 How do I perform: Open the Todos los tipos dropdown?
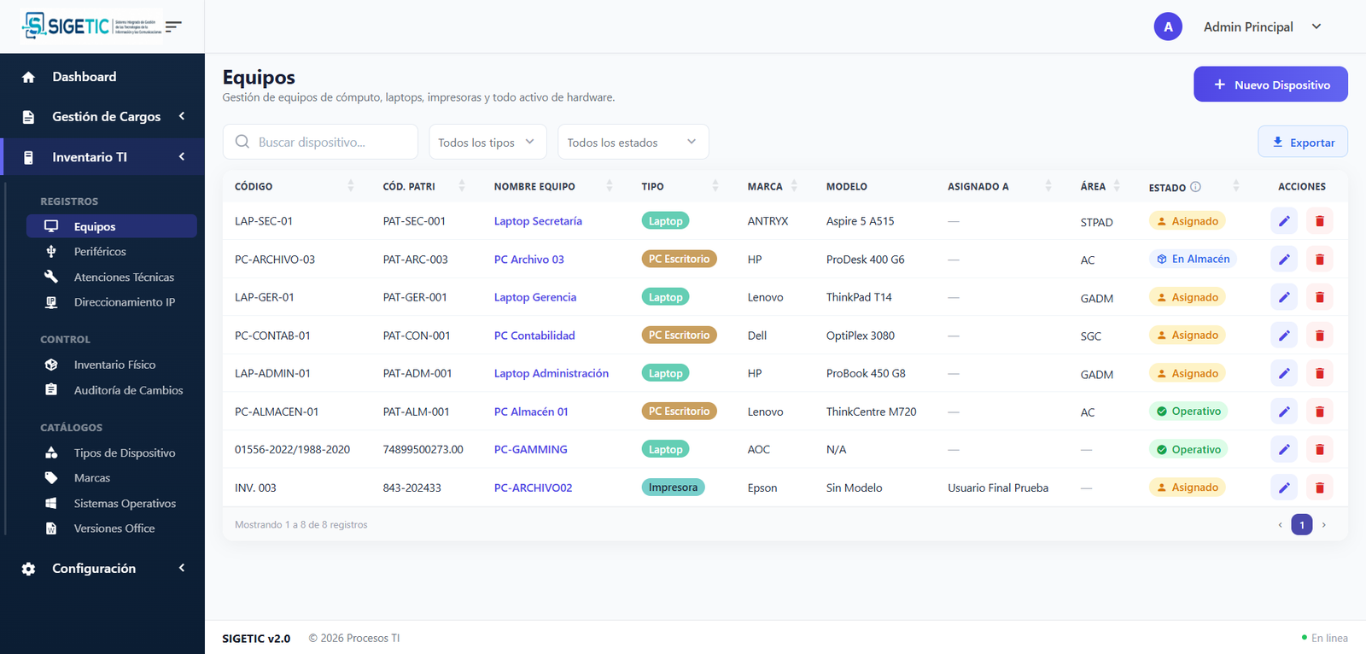coord(487,142)
